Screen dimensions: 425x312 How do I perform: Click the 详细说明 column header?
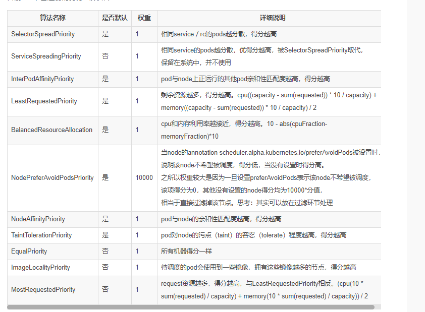(273, 18)
